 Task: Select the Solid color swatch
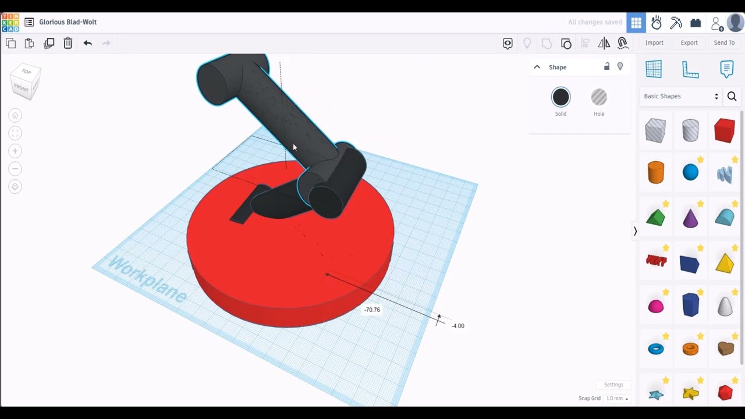point(560,97)
